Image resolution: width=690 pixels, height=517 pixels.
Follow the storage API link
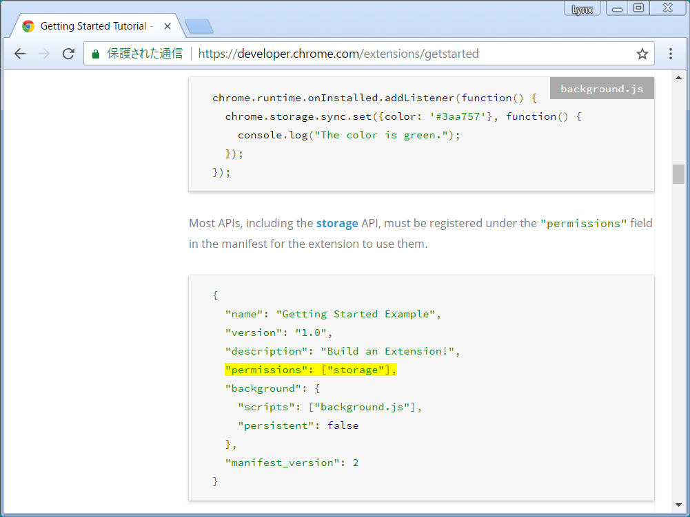tap(337, 223)
